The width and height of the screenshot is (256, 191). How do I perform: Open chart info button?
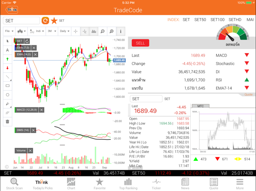pos(121,31)
